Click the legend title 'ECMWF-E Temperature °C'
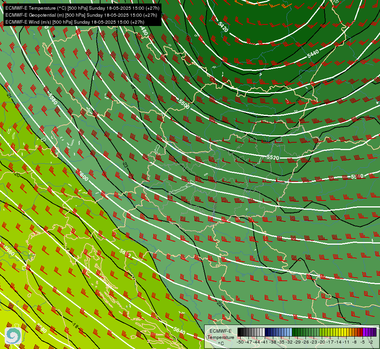Screen dimensions: 380x349 click(221, 337)
